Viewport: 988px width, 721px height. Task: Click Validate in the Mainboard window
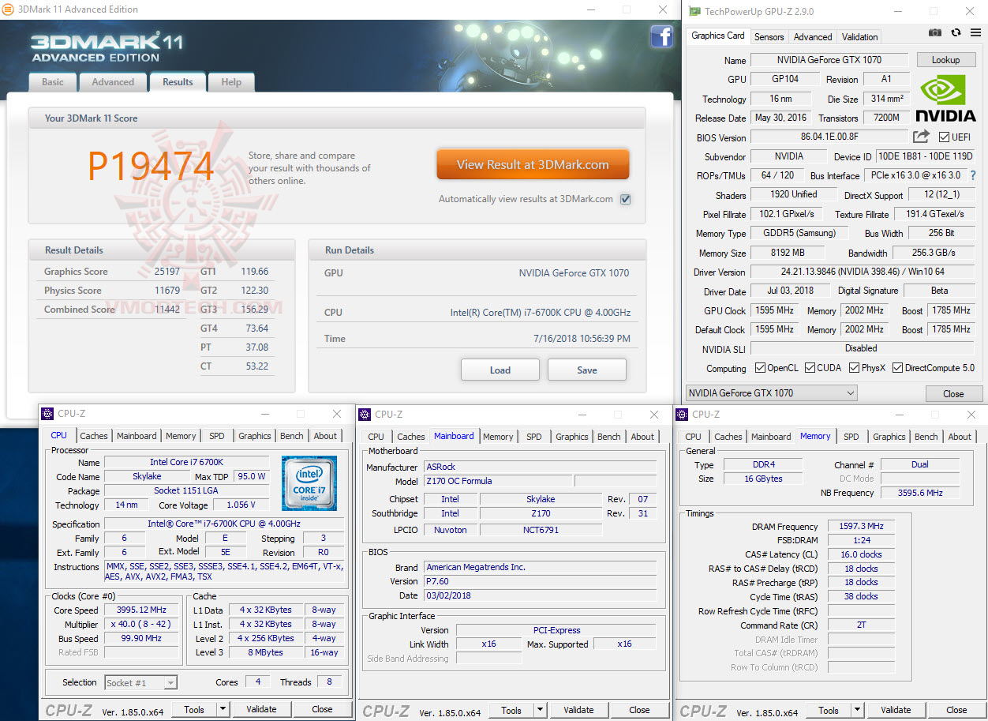pos(578,710)
